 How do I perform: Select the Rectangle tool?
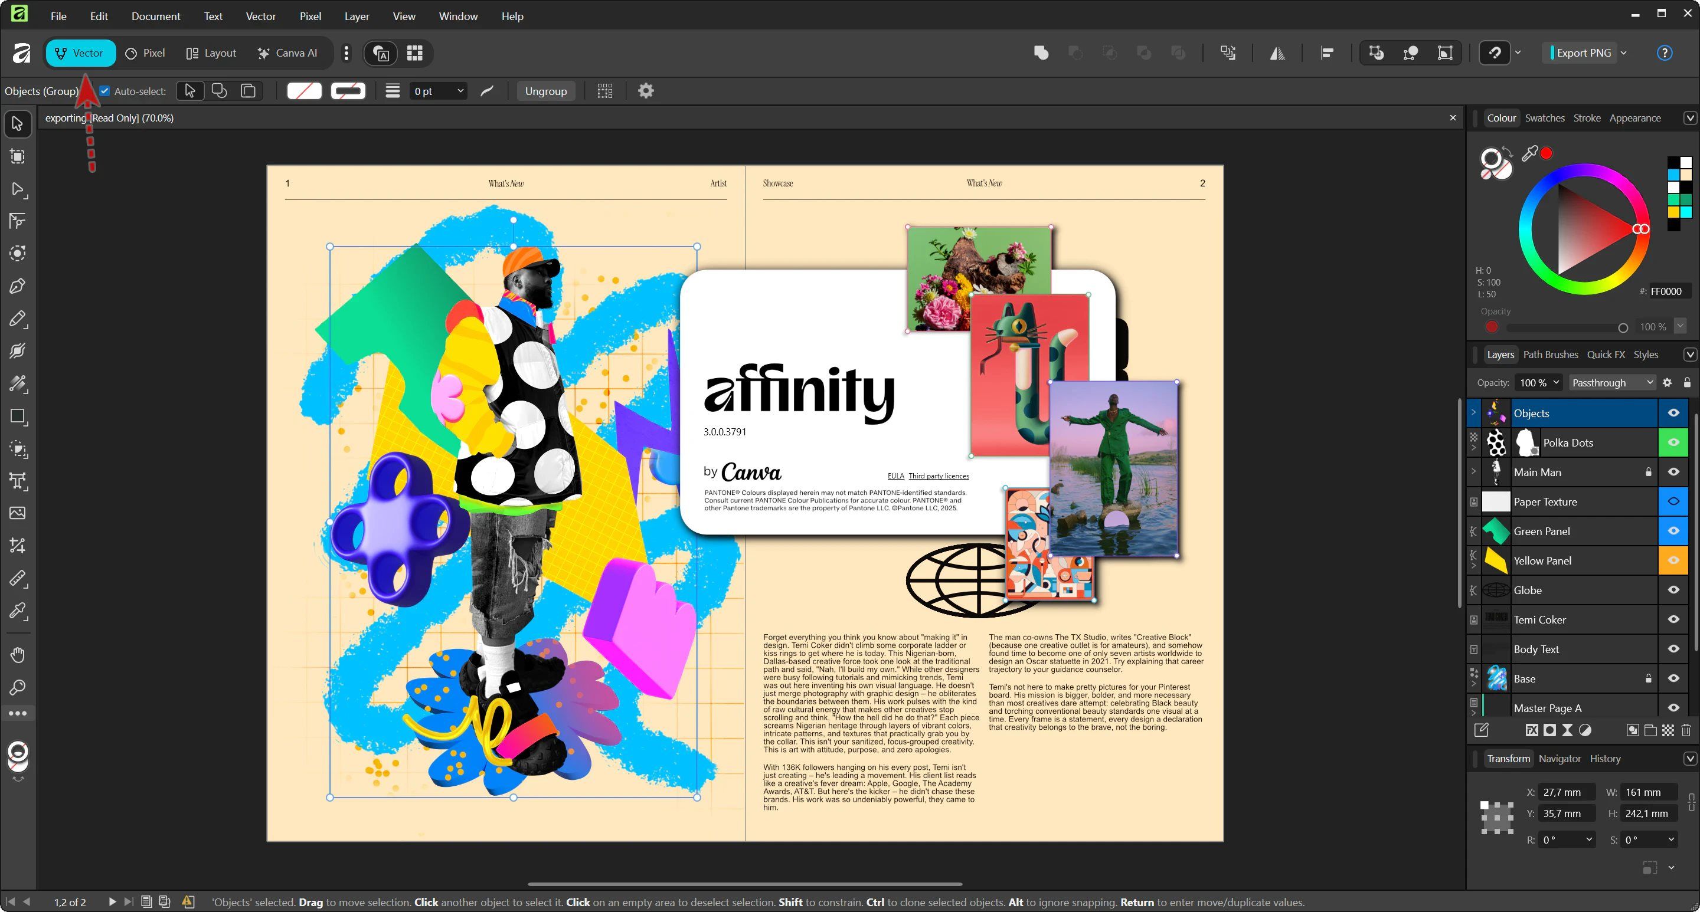[x=18, y=415]
